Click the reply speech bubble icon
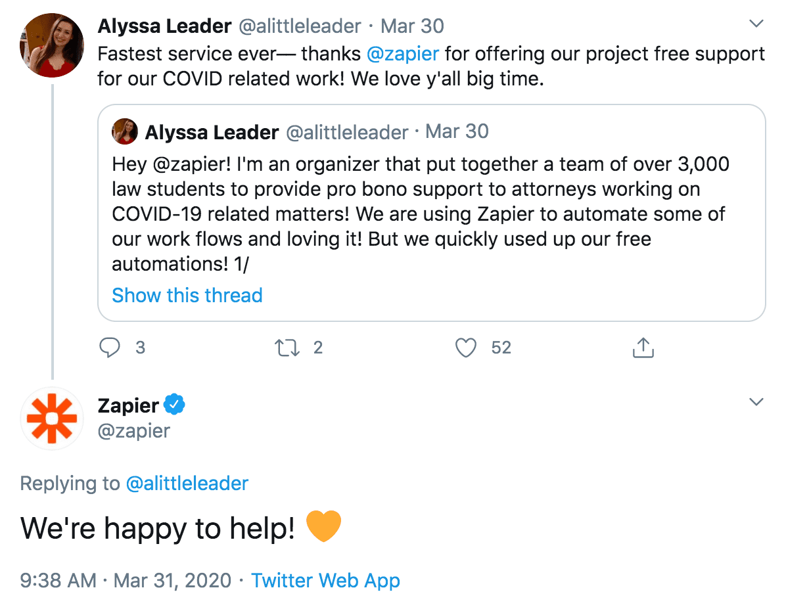 click(109, 348)
